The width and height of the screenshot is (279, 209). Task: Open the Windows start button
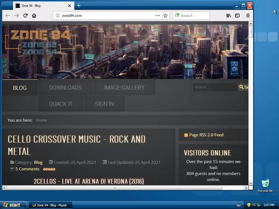13,205
